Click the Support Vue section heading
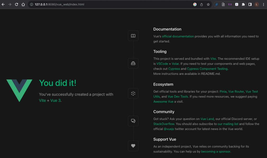Image resolution: width=267 pixels, height=158 pixels. (x=165, y=139)
